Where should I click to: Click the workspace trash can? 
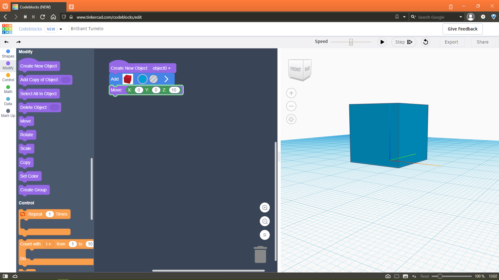(260, 254)
